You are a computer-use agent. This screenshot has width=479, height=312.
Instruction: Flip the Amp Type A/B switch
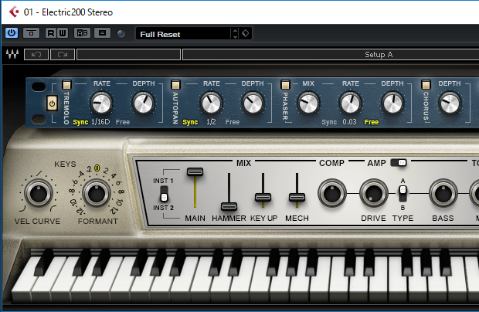click(x=403, y=194)
